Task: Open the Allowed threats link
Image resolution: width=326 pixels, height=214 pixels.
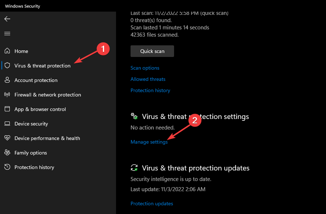Action: (x=148, y=79)
